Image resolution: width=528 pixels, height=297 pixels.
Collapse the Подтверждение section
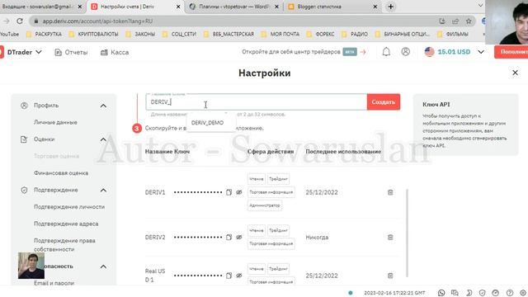coord(103,191)
